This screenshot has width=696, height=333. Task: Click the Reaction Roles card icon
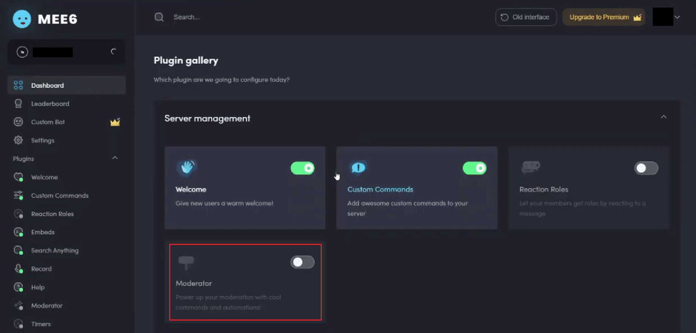531,167
